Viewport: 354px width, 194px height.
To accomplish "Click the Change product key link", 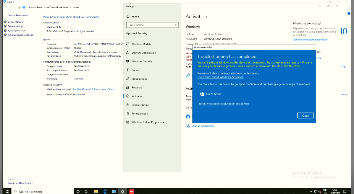I will pyautogui.click(x=203, y=126).
